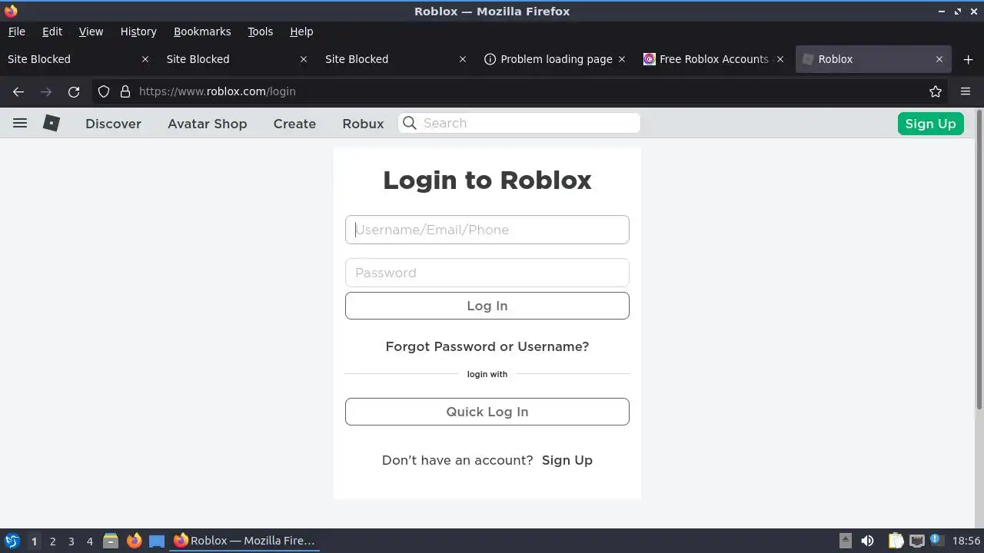The height and width of the screenshot is (553, 984).
Task: Open the taskbar start menu icon
Action: [12, 541]
